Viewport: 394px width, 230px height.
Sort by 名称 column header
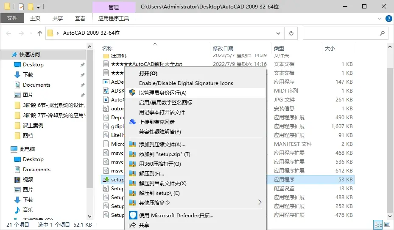pyautogui.click(x=107, y=48)
